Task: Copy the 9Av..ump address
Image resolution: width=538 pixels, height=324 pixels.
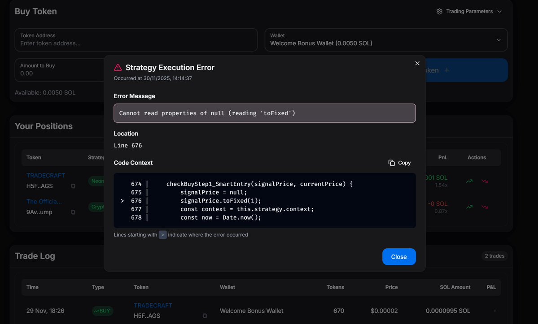Action: tap(73, 212)
